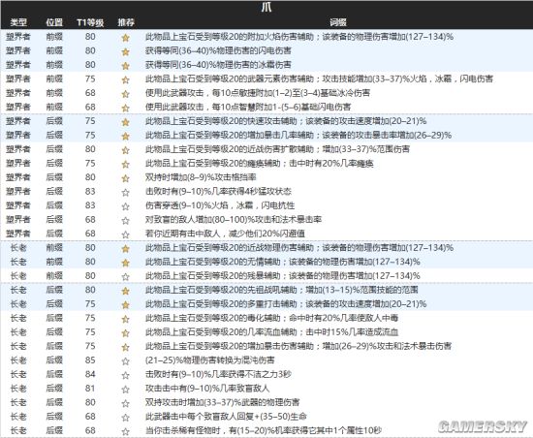Click level 85 in 混沌伤害 row
The height and width of the screenshot is (438, 533).
tap(90, 360)
